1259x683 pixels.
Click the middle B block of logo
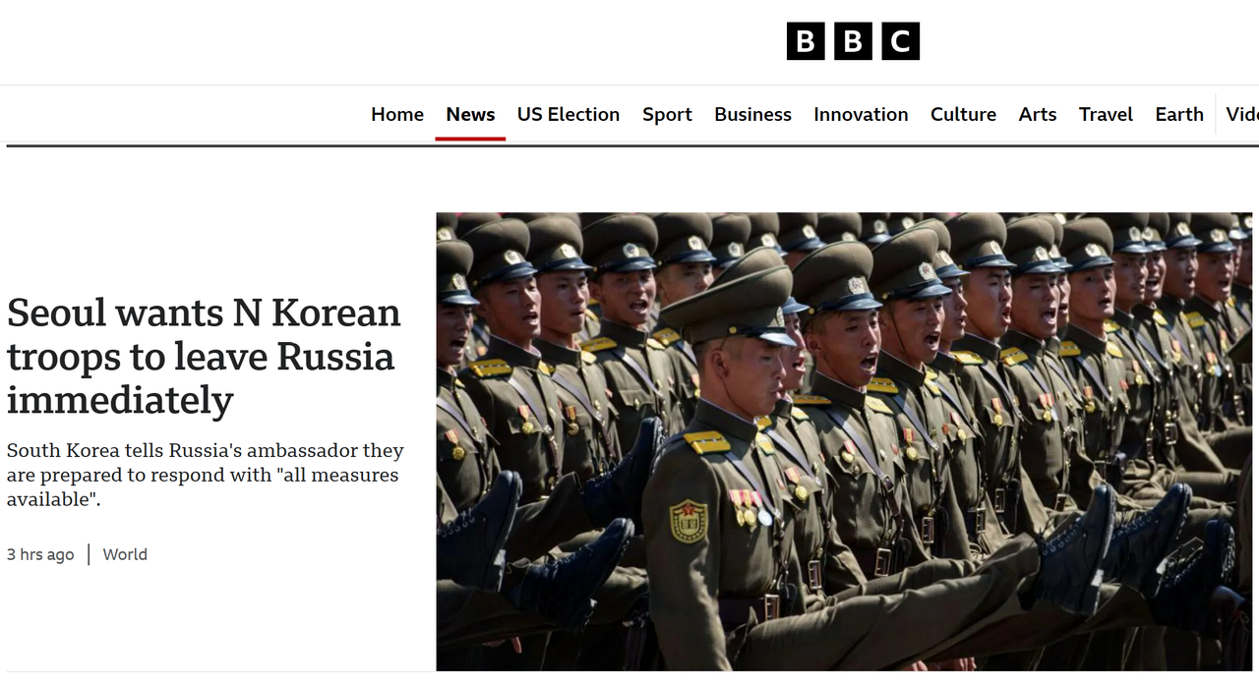pyautogui.click(x=853, y=41)
